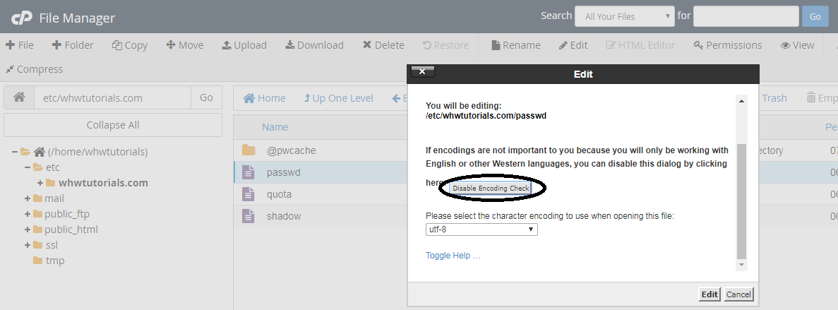Select the mail folder label in tree
838x310 pixels.
(54, 198)
